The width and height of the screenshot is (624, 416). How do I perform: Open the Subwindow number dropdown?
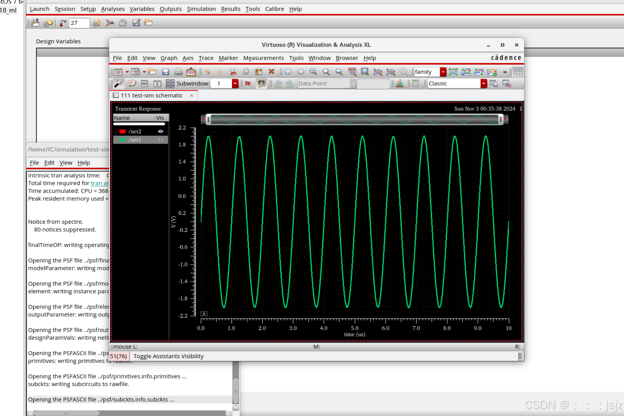235,83
